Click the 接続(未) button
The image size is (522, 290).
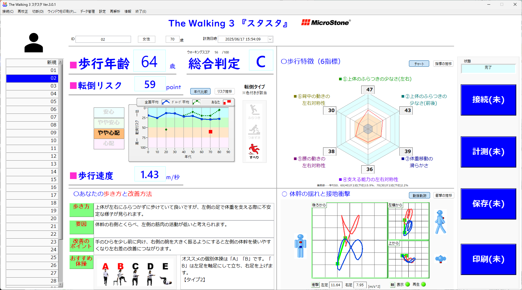pyautogui.click(x=488, y=100)
